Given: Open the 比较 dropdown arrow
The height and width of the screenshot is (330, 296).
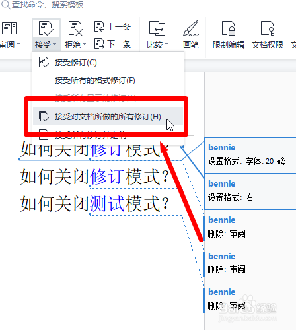Looking at the screenshot, I should pos(166,44).
